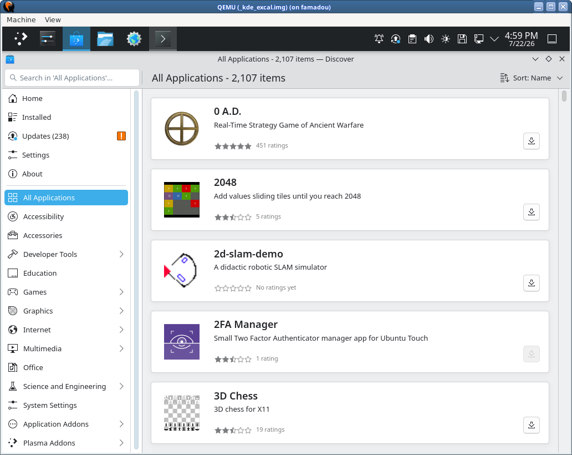Install 2d-slam-demo via download icon

pyautogui.click(x=531, y=283)
